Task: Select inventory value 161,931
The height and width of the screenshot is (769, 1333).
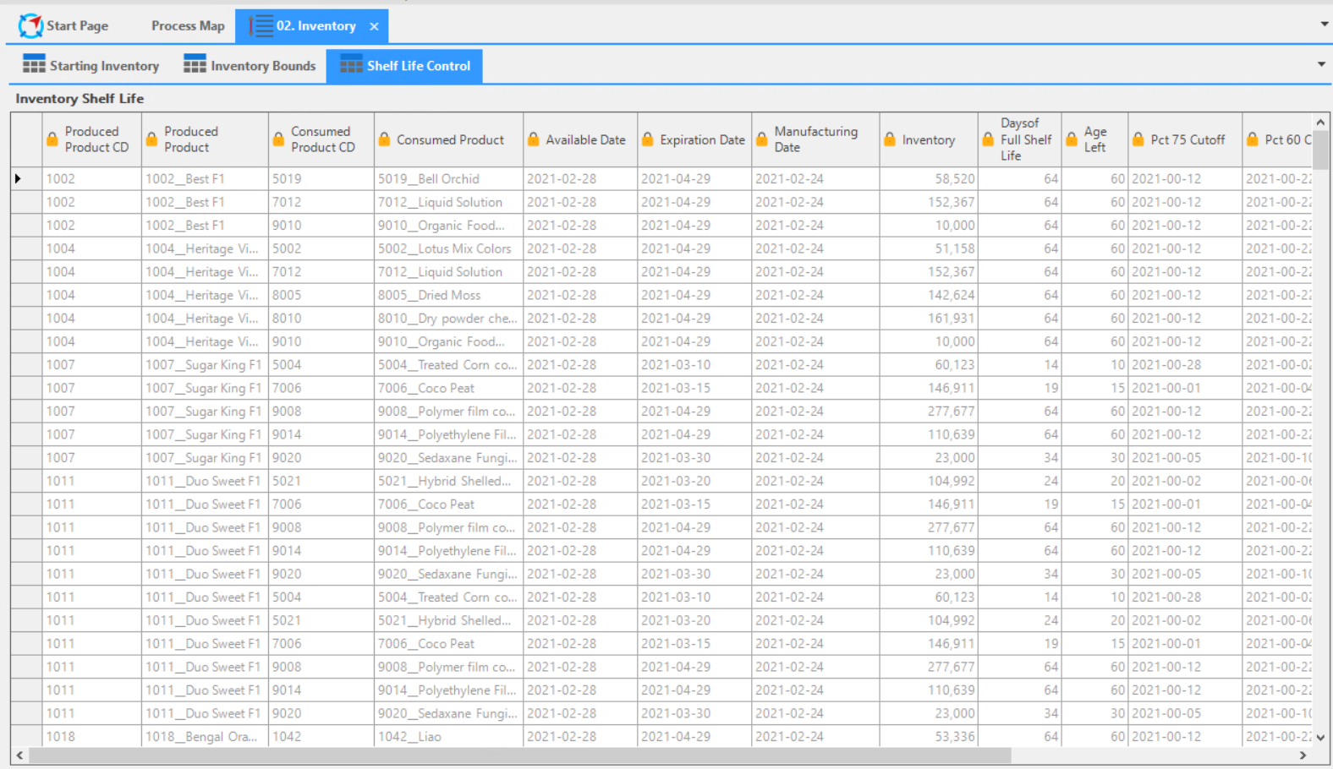Action: tap(929, 318)
